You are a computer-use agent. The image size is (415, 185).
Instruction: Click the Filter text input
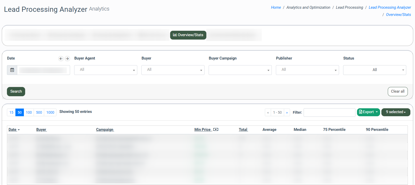pos(329,112)
